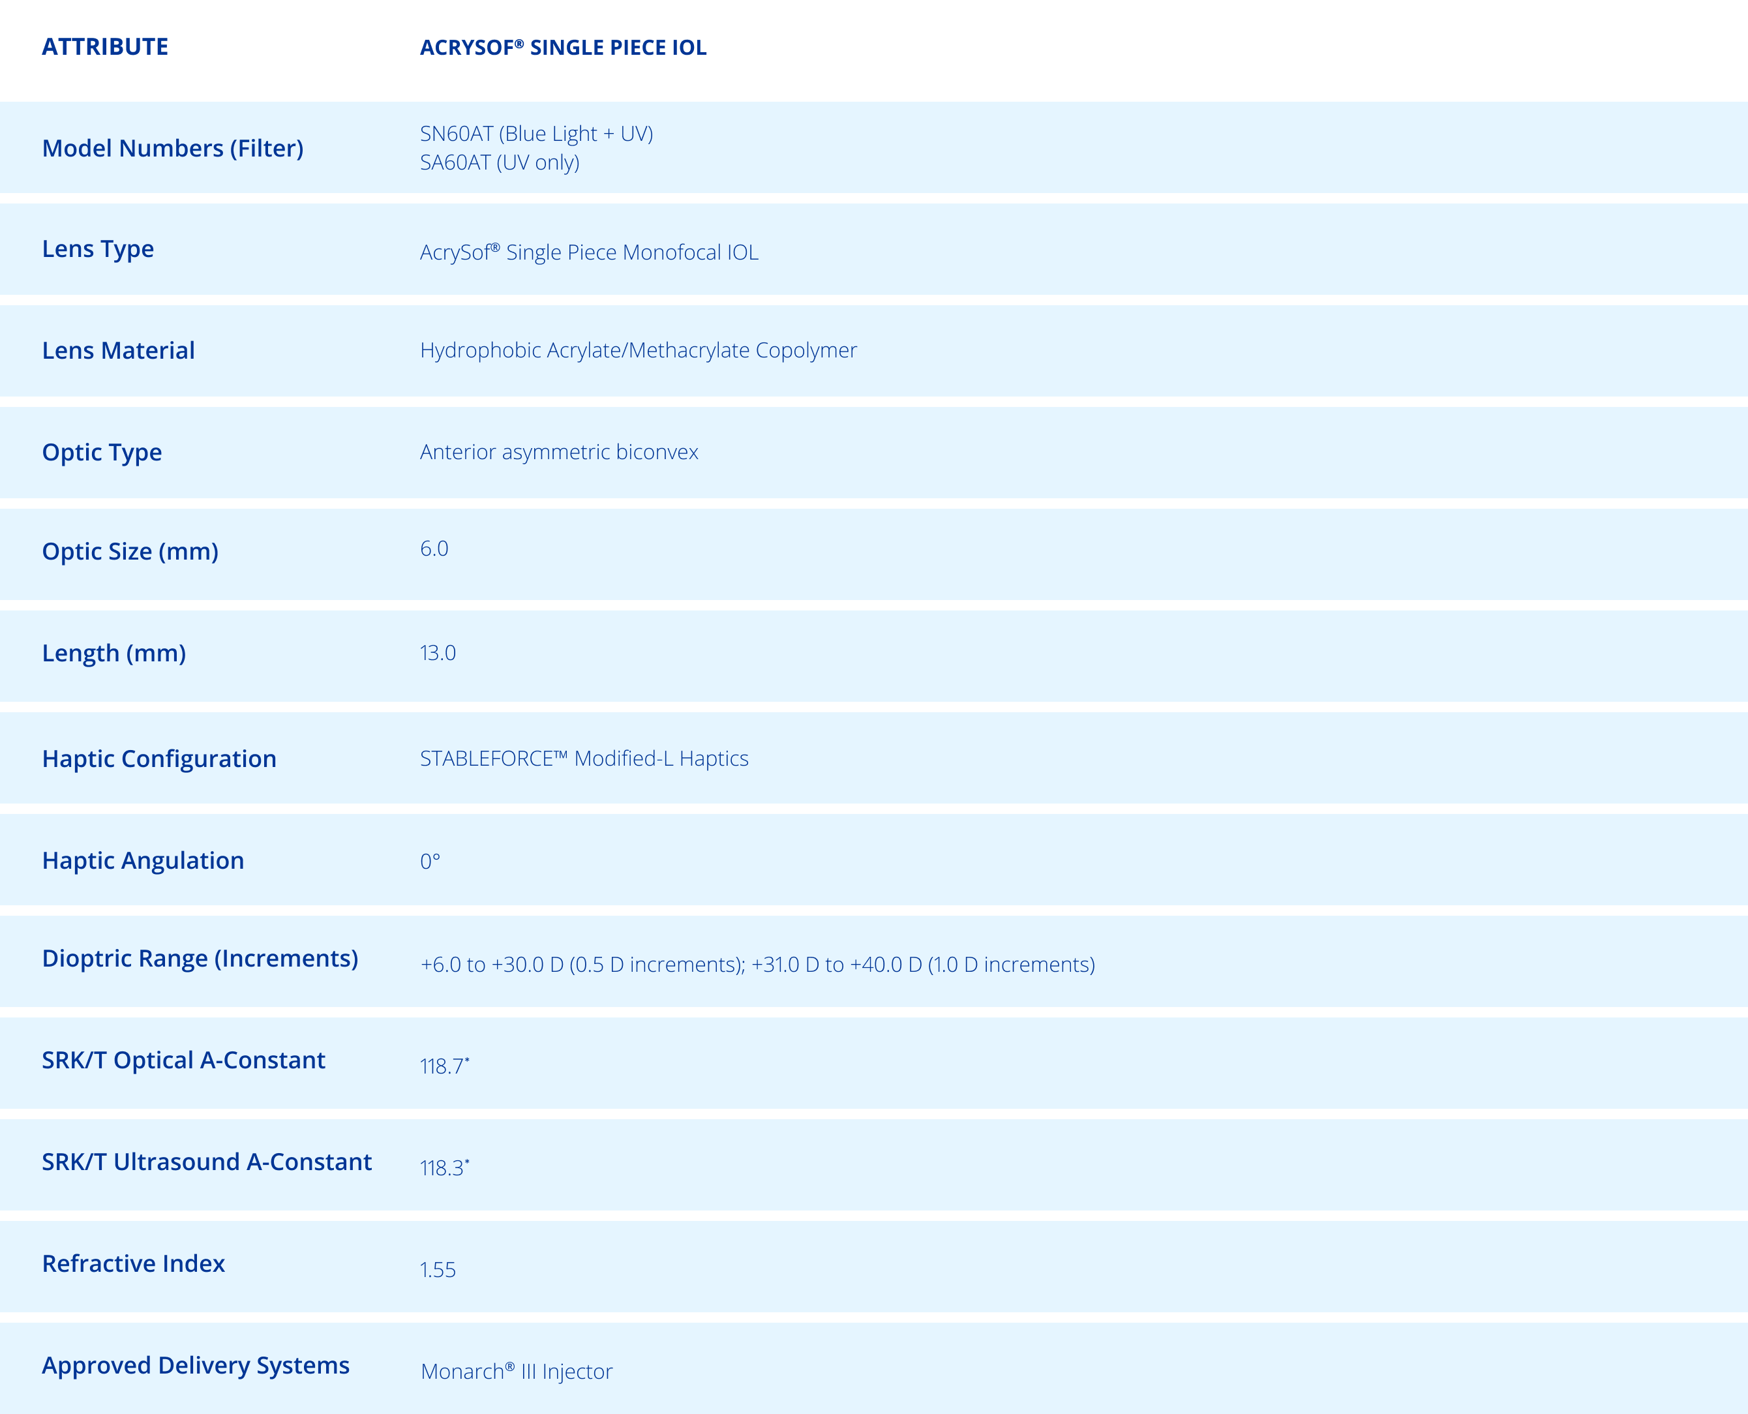
Task: Click the 1.55 refractive index value
Action: click(438, 1269)
